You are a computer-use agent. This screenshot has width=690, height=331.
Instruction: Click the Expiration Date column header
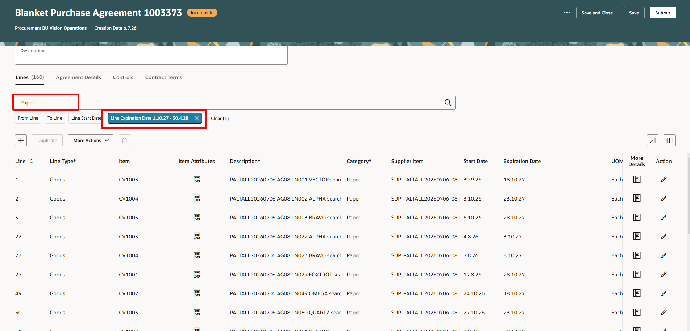tap(522, 161)
